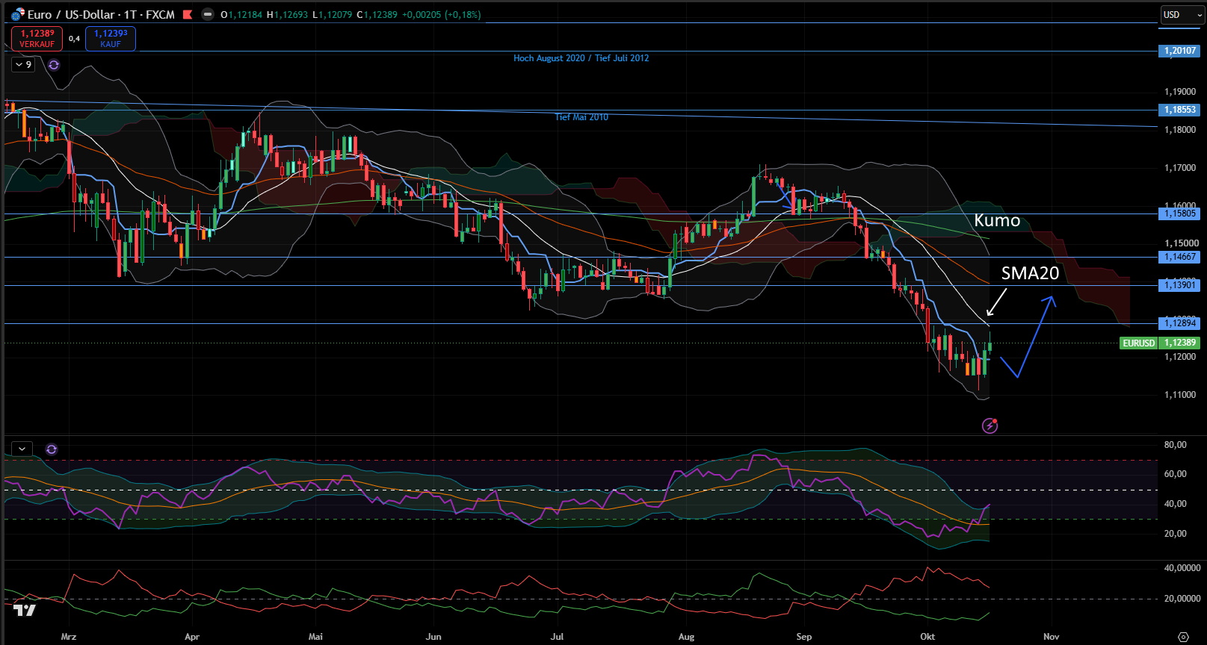The width and height of the screenshot is (1207, 645).
Task: Click the 1,19000 price axis tick
Action: [x=1181, y=92]
